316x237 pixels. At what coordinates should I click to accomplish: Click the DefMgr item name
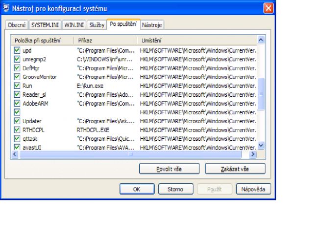[x=31, y=68]
